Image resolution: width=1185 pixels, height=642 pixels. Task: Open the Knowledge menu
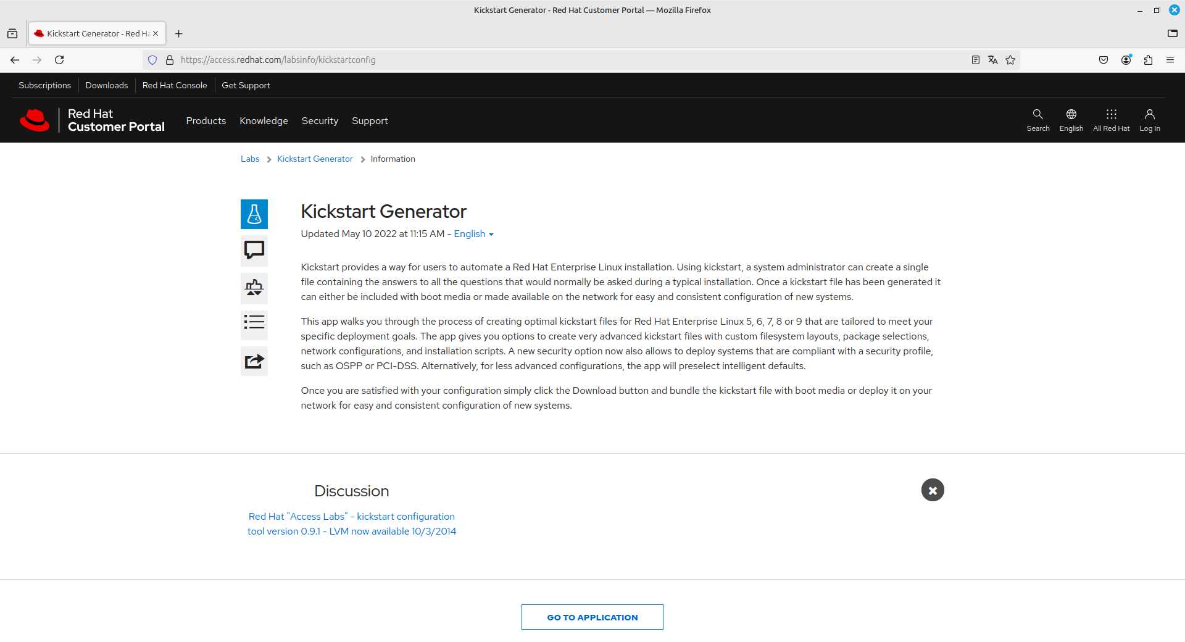pyautogui.click(x=264, y=121)
